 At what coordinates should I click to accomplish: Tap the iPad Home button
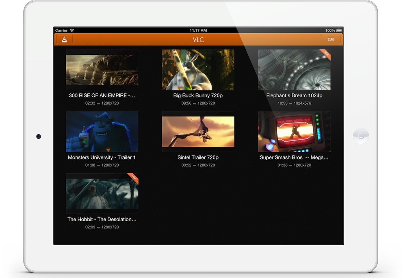(361, 136)
